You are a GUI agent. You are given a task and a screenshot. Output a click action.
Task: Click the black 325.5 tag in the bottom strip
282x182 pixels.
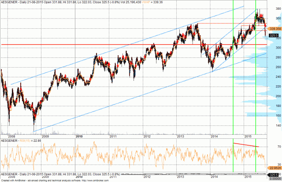pyautogui.click(x=273, y=175)
